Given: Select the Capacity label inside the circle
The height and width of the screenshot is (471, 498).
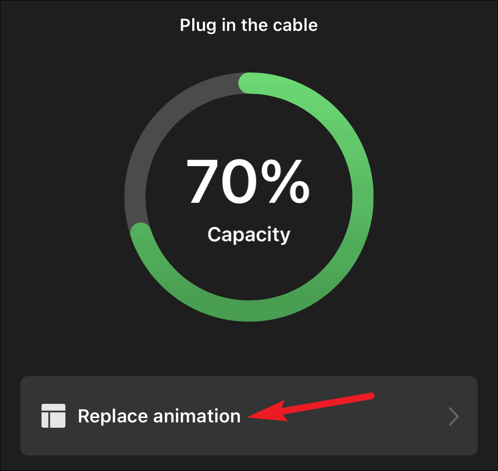Looking at the screenshot, I should tap(248, 234).
